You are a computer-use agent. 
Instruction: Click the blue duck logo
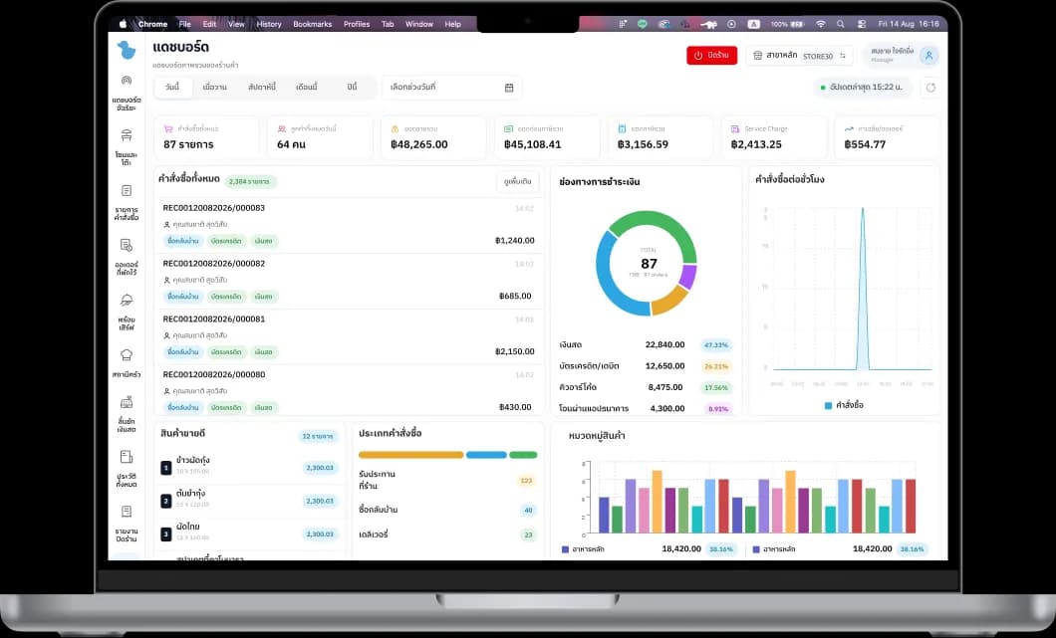[x=126, y=50]
